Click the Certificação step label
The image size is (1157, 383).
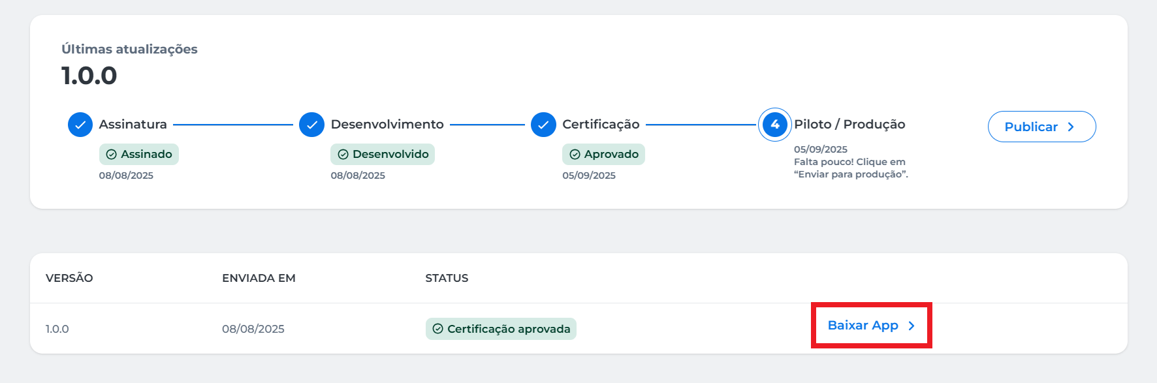[x=601, y=124]
